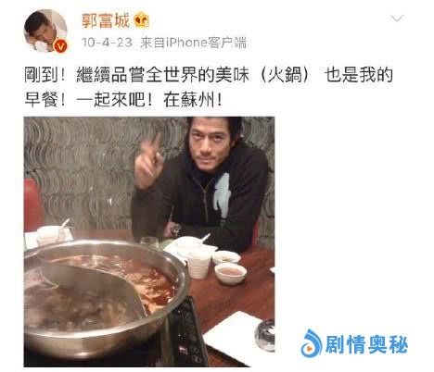Click the split hotpot pot in photo
This screenshot has height=372, width=434.
tap(104, 296)
